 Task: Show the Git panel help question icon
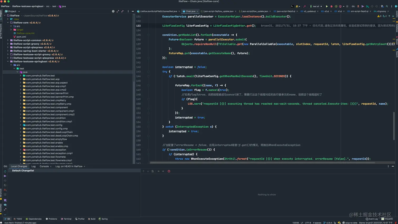(x=169, y=171)
